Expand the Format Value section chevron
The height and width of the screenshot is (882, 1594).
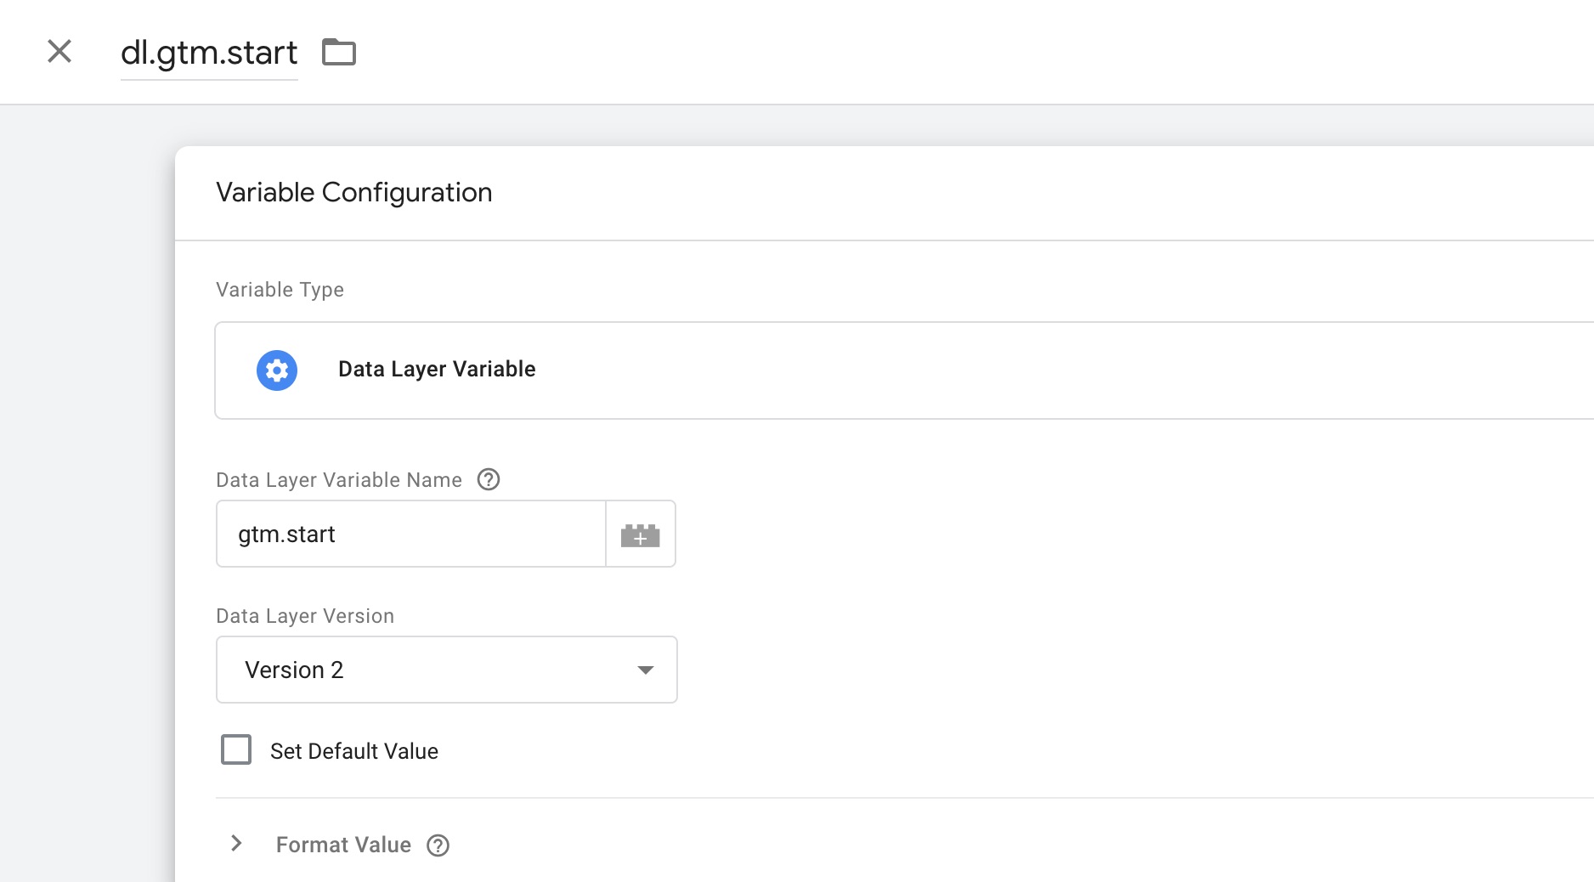[x=237, y=844]
